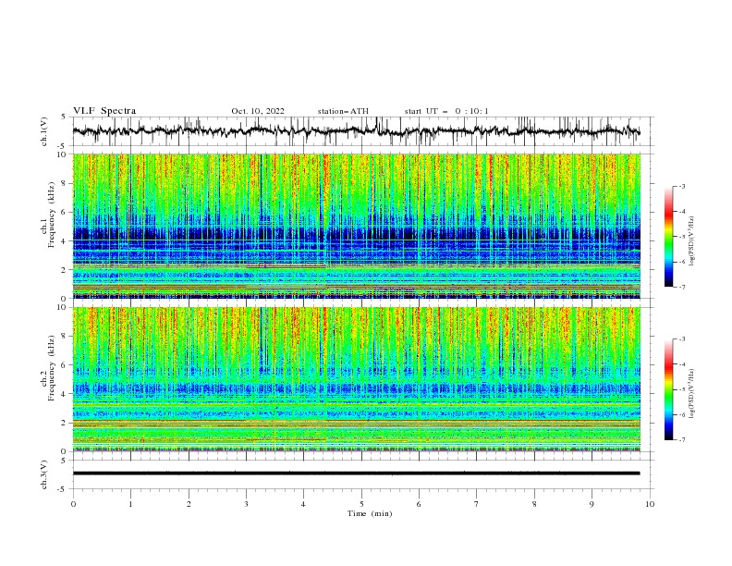Click the "-3" label on ch.1 color bar

pos(681,186)
